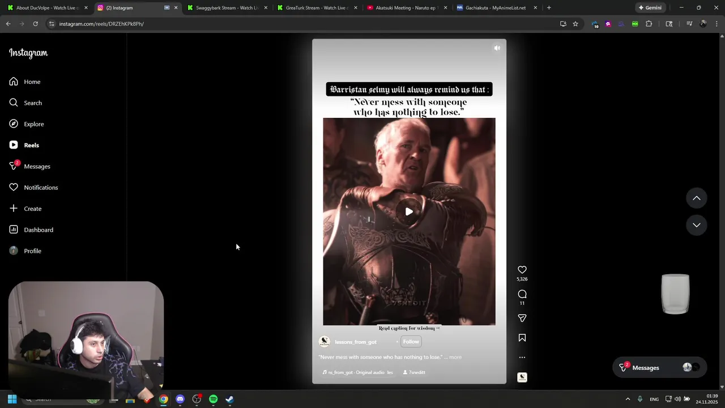Screen dimensions: 725x408
Task: Open Windows Start menu
Action: pos(12,399)
